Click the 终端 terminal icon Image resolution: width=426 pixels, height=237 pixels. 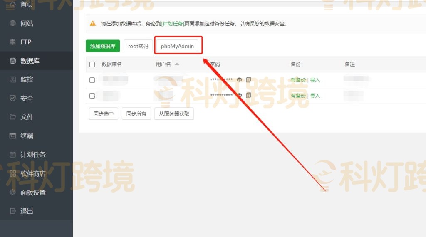click(x=12, y=136)
